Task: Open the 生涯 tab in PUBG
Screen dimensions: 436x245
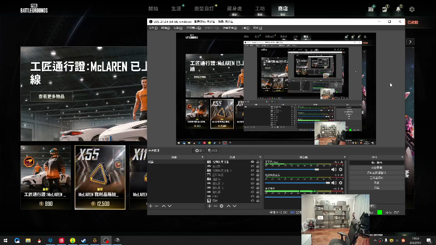Action: (x=176, y=9)
